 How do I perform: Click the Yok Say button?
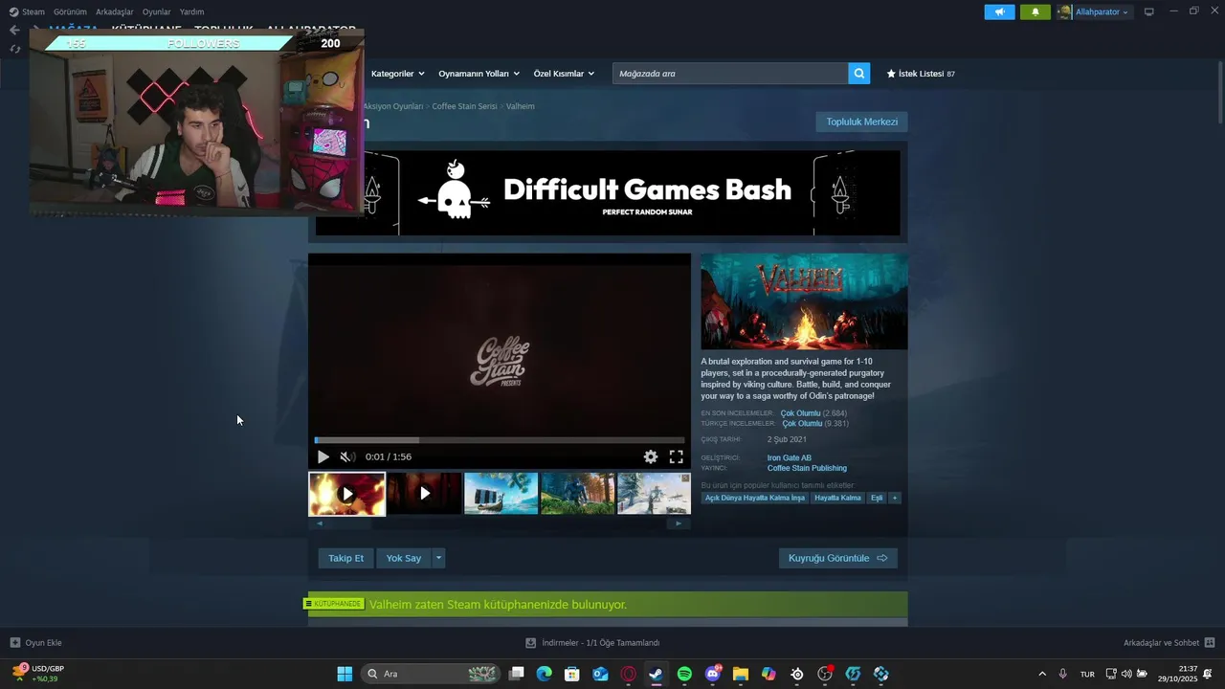(x=403, y=558)
